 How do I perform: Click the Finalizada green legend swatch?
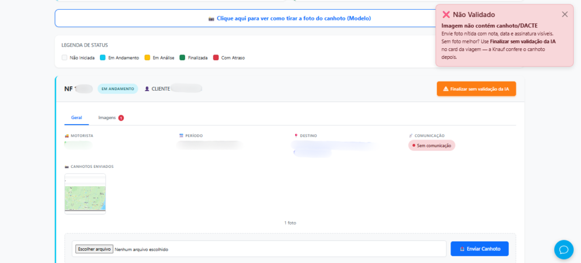(182, 58)
